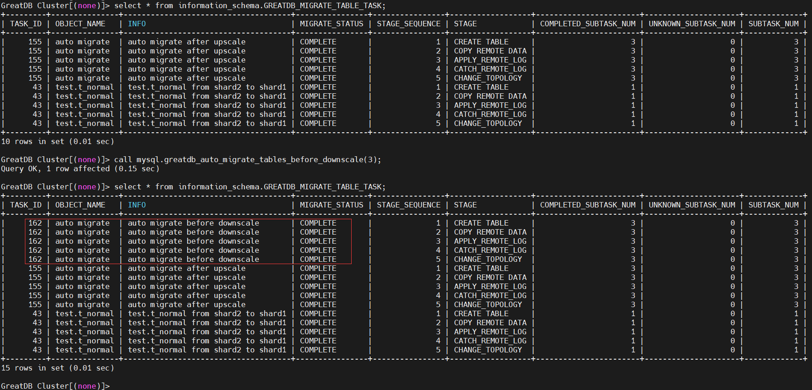Click the last 'test.t_normal from shard2 to shard1' cell
The height and width of the screenshot is (390, 812).
(207, 350)
